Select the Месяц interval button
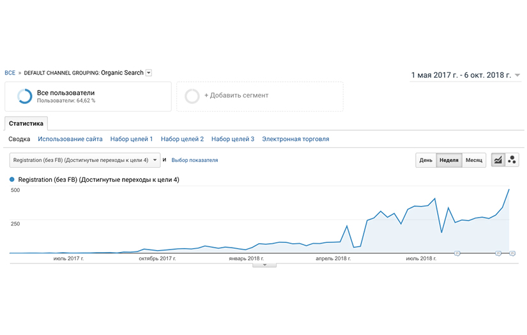Screen dimensions: 527x335 click(x=474, y=160)
